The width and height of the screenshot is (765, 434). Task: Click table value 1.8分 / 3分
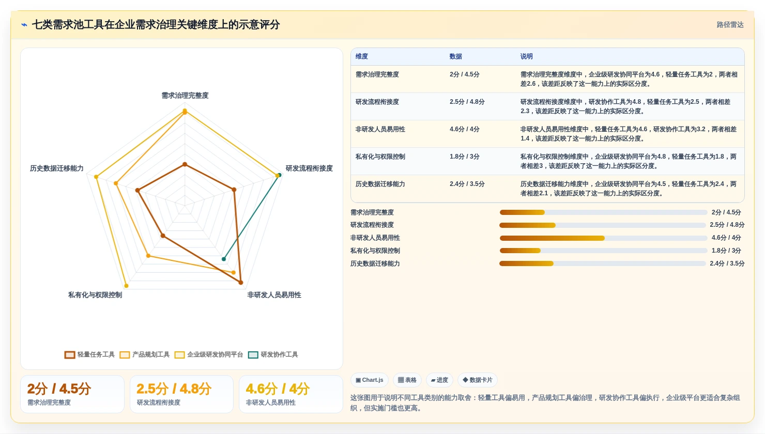pyautogui.click(x=465, y=157)
